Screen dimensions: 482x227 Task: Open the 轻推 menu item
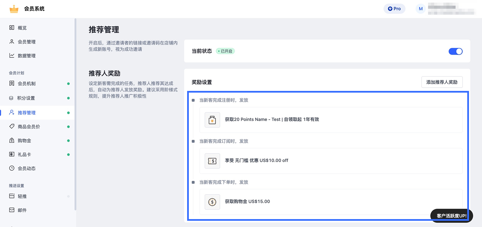pyautogui.click(x=22, y=196)
